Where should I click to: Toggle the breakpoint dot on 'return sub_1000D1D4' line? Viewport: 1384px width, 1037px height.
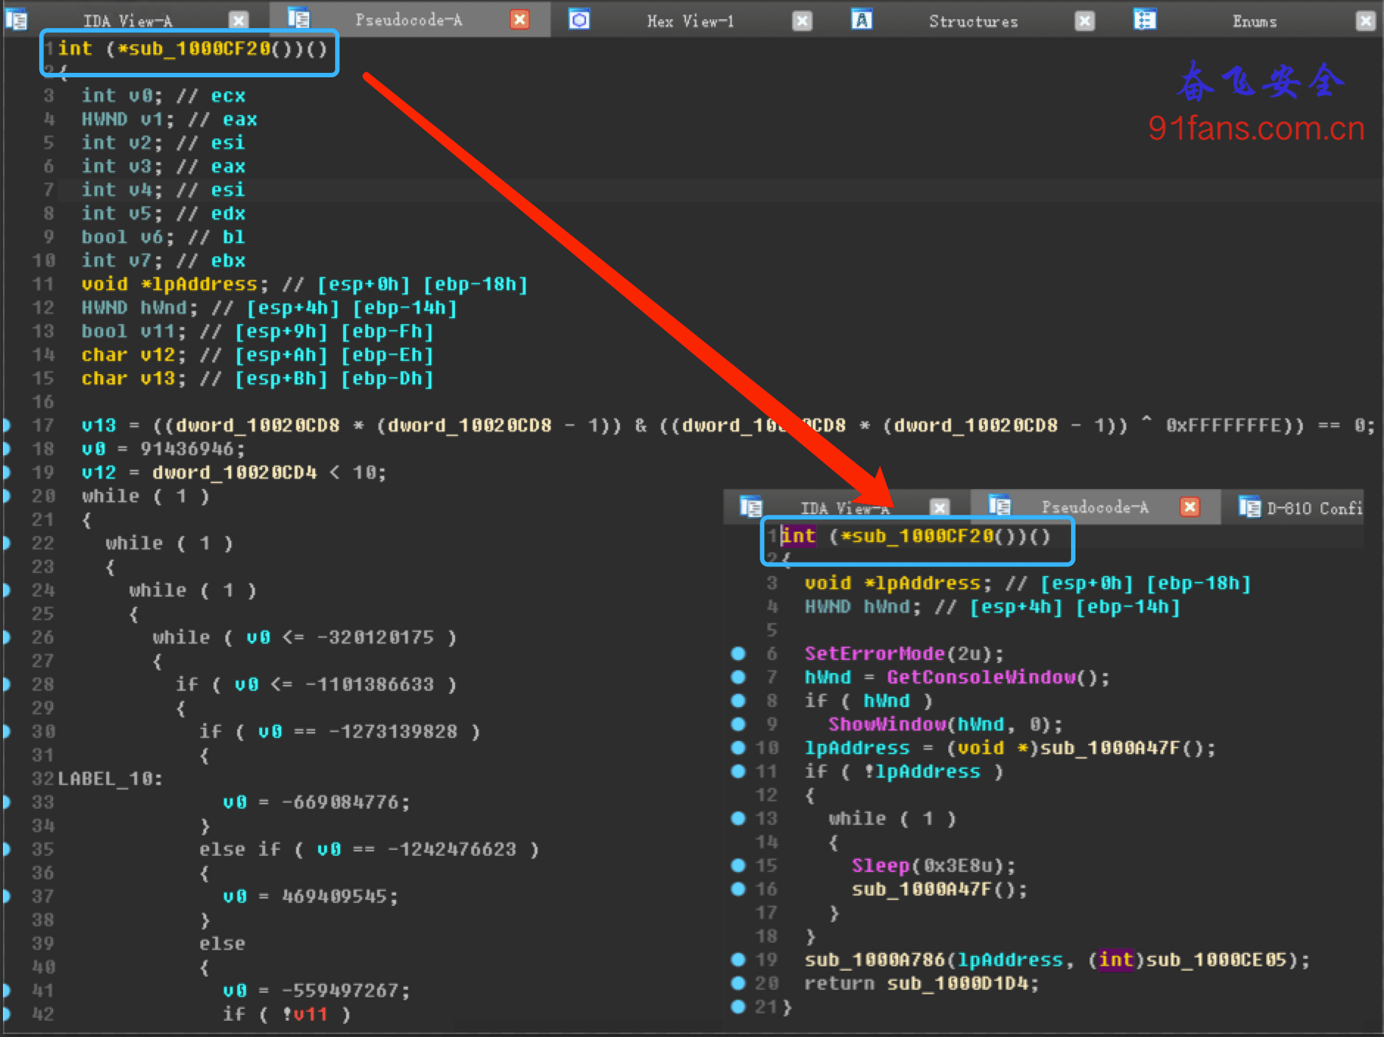[738, 983]
